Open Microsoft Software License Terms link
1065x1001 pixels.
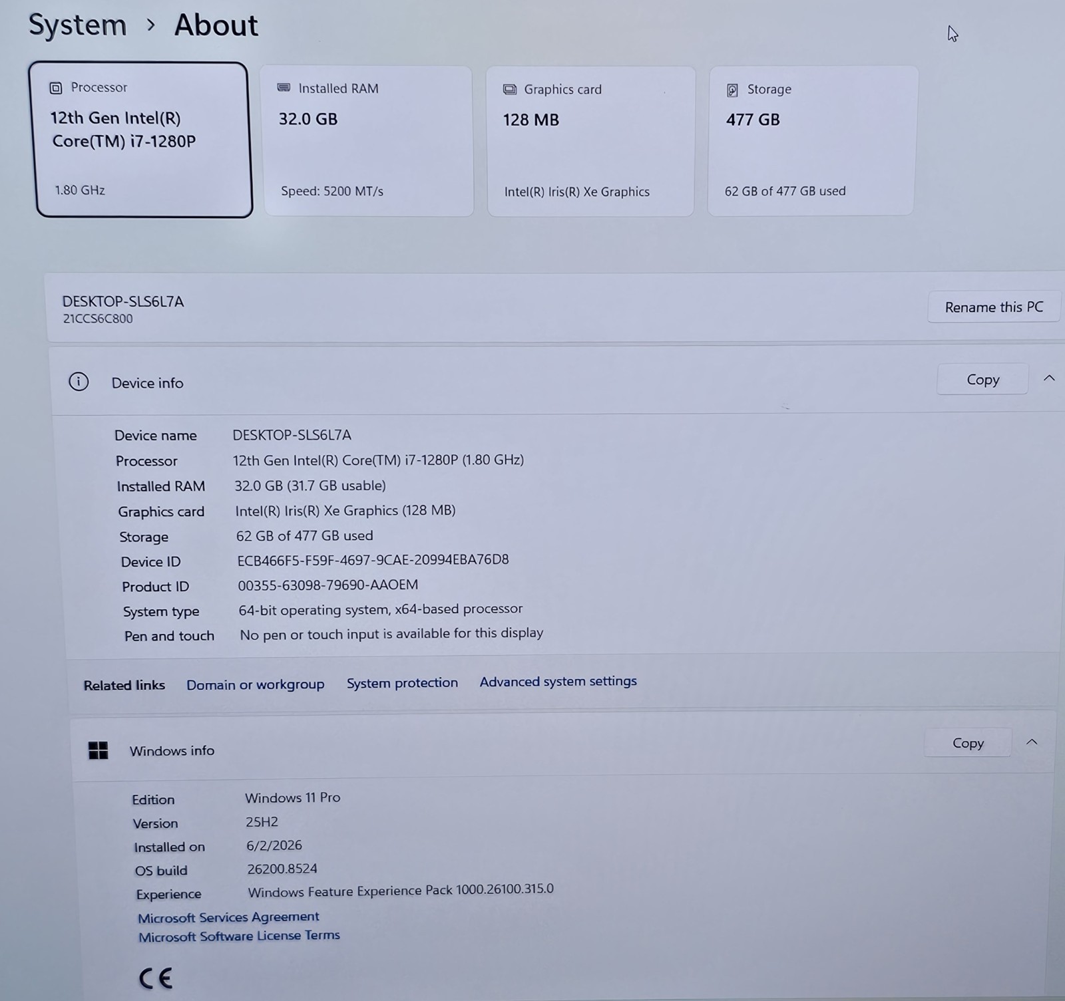tap(239, 936)
